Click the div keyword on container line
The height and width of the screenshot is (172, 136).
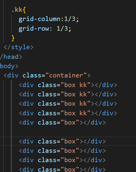(13, 76)
